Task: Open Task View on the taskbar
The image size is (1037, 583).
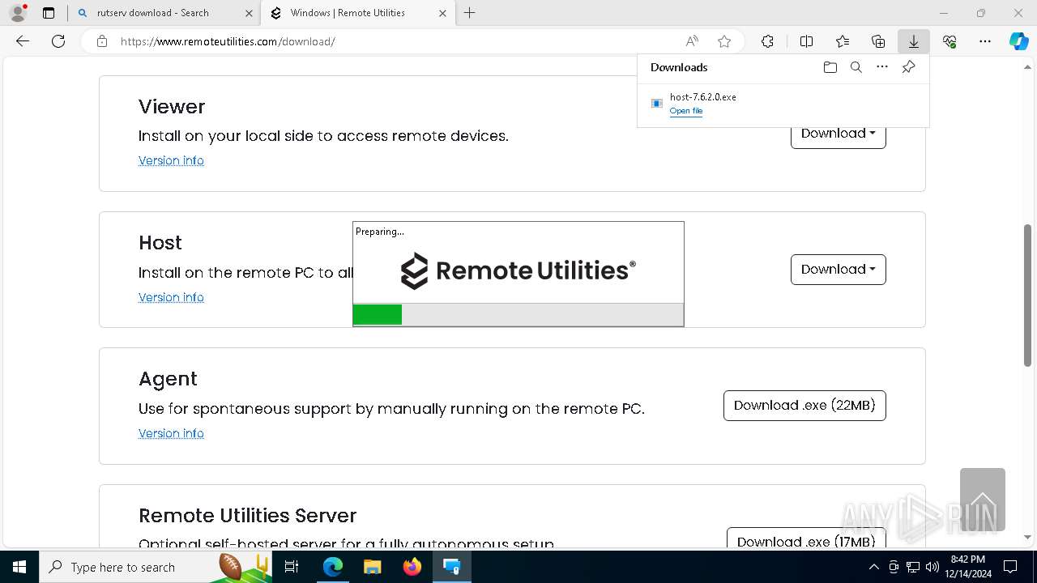Action: point(292,567)
